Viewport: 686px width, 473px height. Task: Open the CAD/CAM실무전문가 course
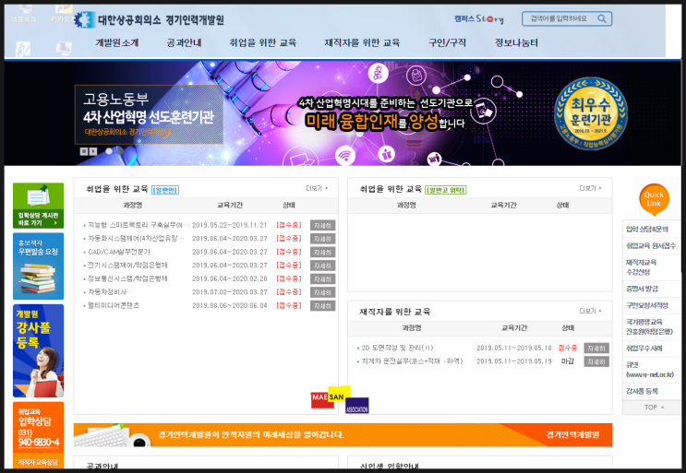pos(119,252)
